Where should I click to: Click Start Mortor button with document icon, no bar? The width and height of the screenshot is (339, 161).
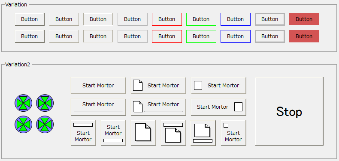158,86
